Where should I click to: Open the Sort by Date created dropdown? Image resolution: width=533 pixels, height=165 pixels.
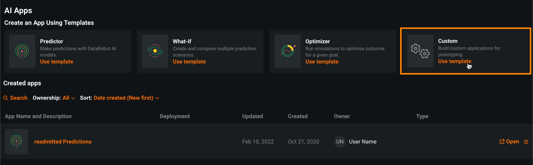click(x=126, y=98)
